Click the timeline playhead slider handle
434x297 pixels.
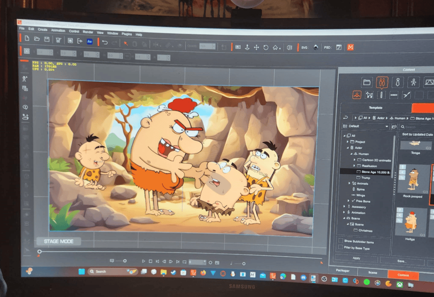click(x=39, y=252)
